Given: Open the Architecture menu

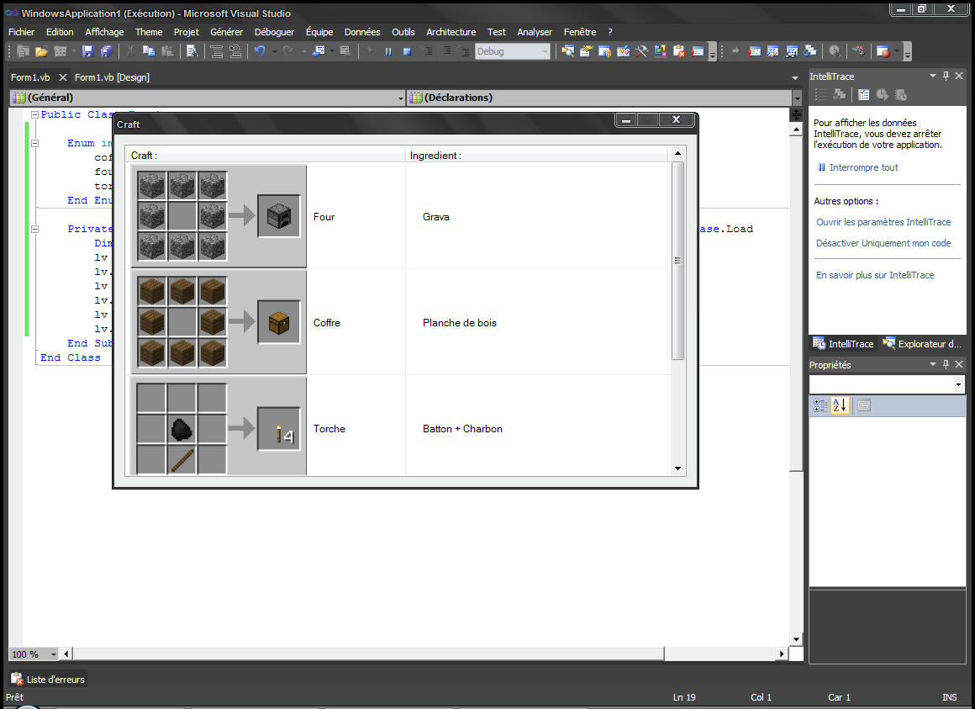Looking at the screenshot, I should pyautogui.click(x=451, y=32).
